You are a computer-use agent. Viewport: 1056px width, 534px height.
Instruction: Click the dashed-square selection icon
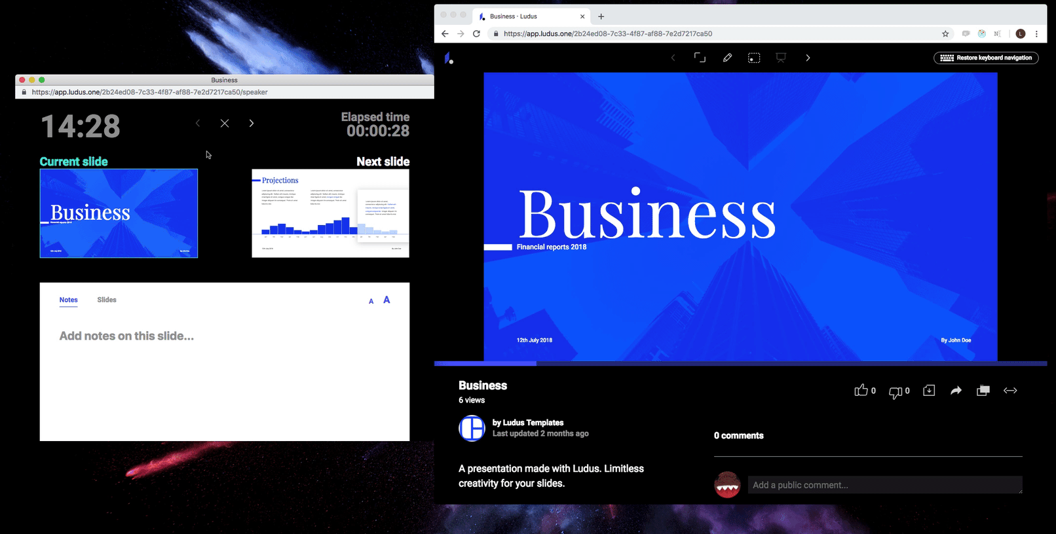pyautogui.click(x=754, y=58)
